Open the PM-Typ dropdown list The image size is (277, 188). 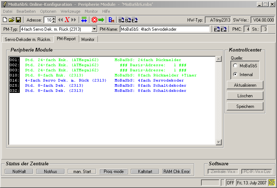94,29
